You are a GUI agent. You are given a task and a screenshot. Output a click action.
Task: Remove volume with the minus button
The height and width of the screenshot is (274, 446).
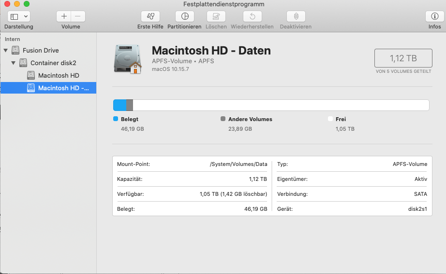78,16
